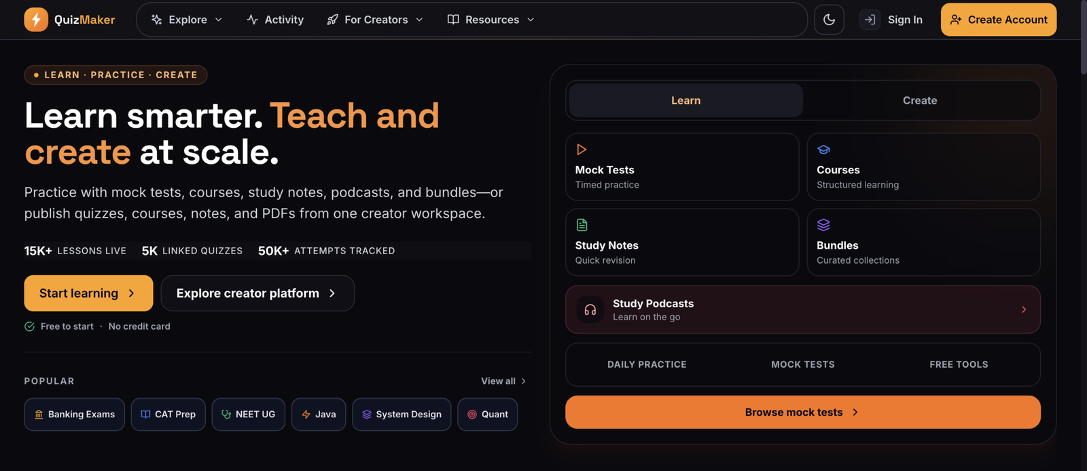Screen dimensions: 1087x471
Task: Click the sign-in arrow icon
Action: [870, 20]
